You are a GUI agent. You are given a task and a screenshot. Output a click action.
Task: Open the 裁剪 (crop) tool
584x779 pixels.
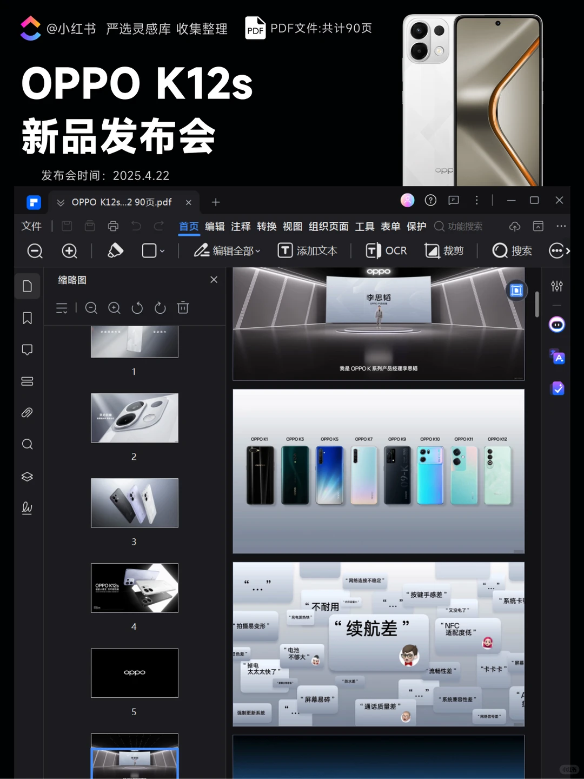pos(444,250)
